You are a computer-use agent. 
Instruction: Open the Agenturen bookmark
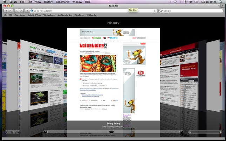tap(20, 15)
